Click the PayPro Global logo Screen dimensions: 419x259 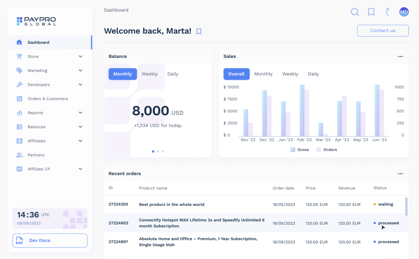click(x=36, y=21)
